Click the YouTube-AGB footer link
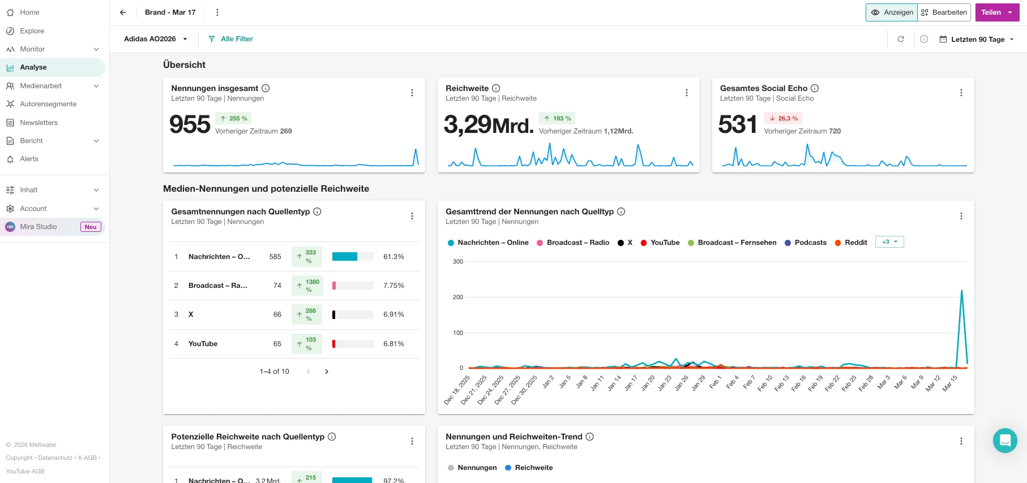This screenshot has height=483, width=1027. (25, 471)
